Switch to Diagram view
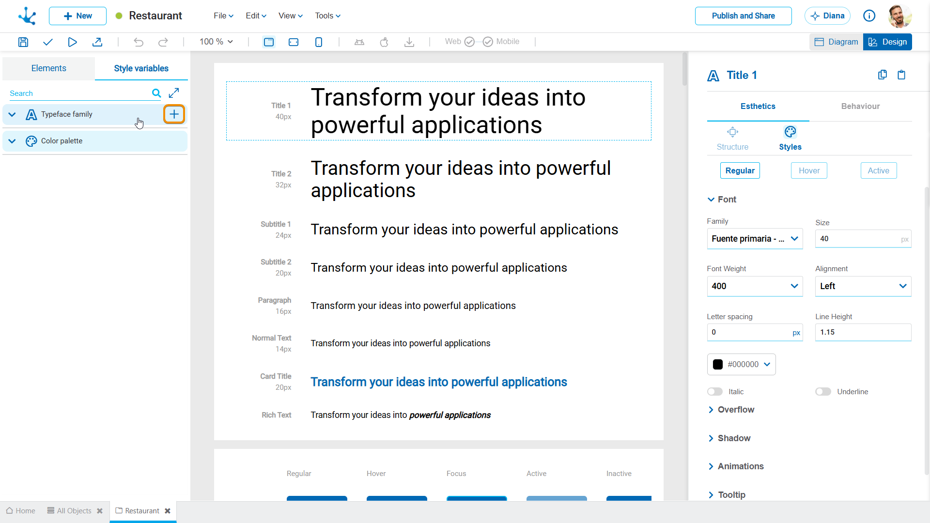930x523 pixels. point(837,42)
